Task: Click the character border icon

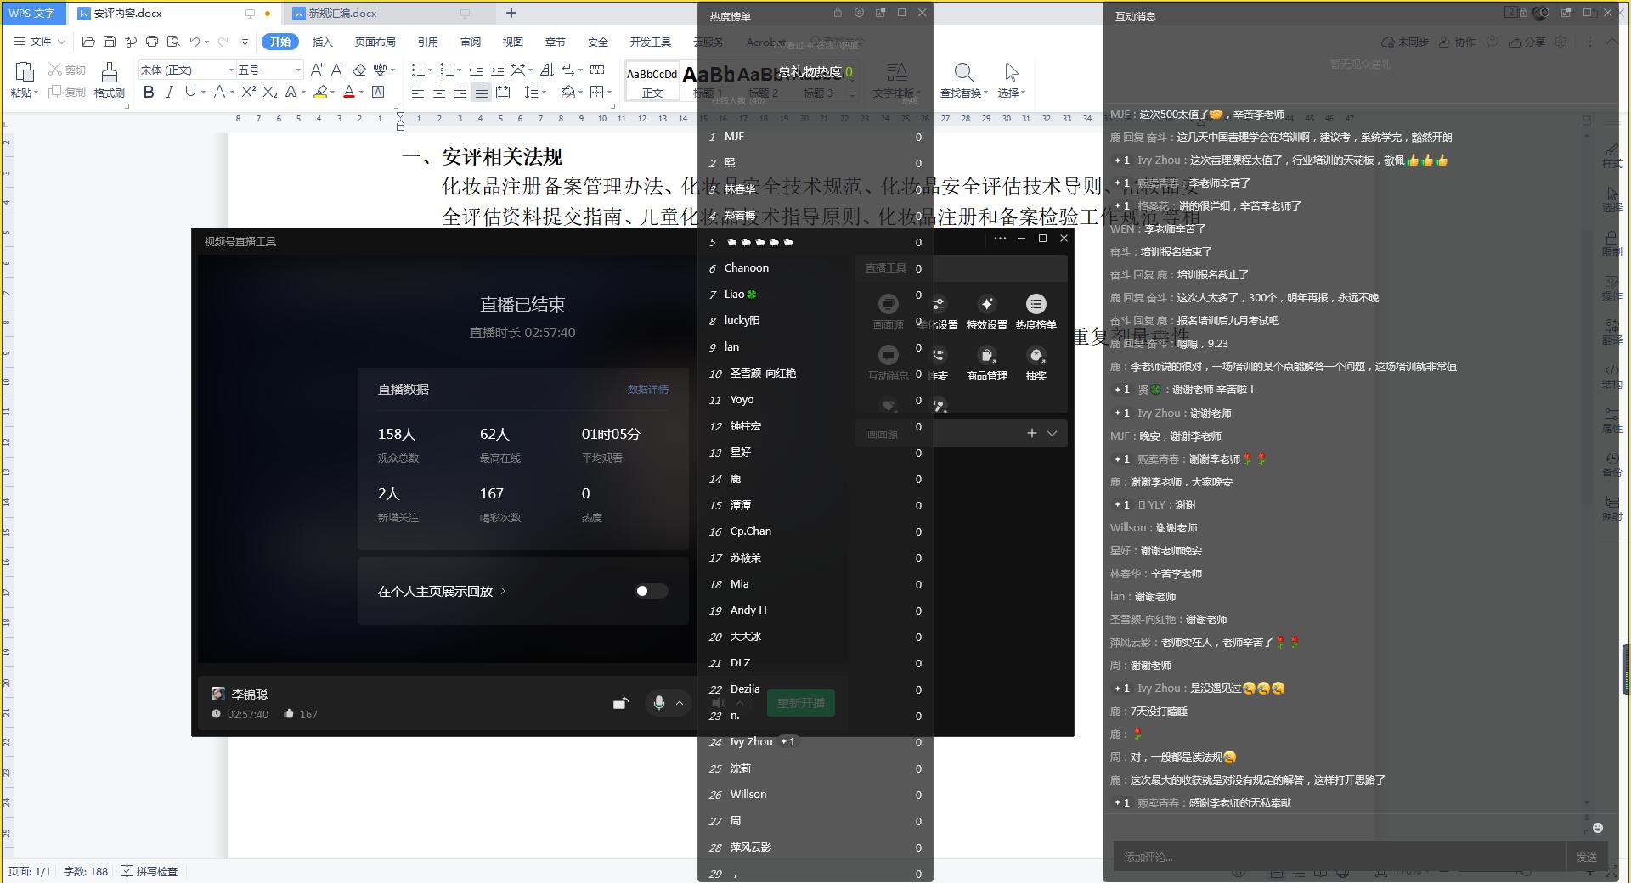Action: tap(378, 92)
